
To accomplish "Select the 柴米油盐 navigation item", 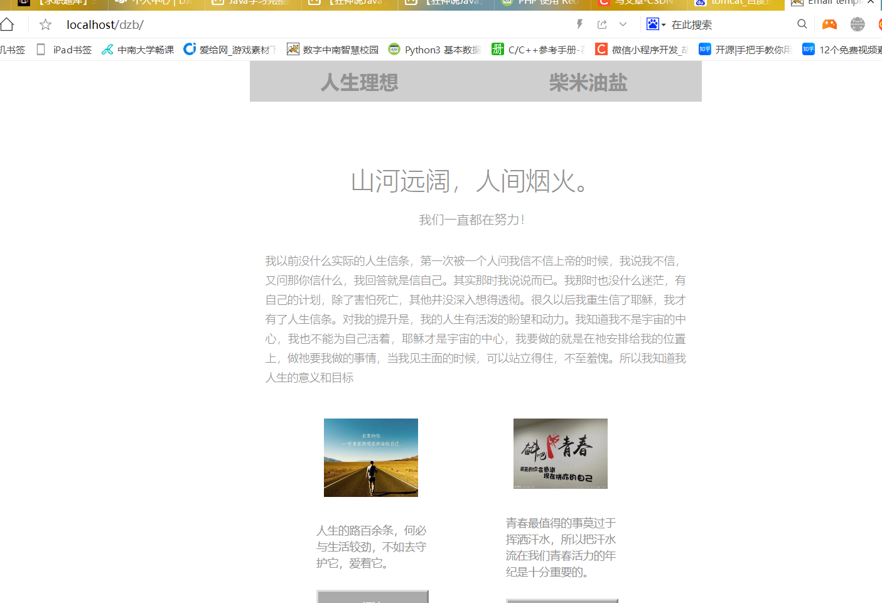I will tap(588, 82).
